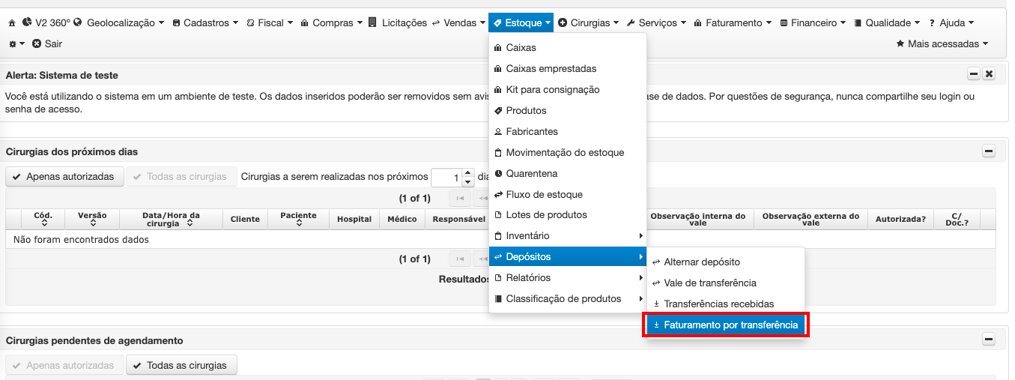Click Apenas autorizadas in pendentes panel
Image resolution: width=1015 pixels, height=380 pixels.
[x=64, y=366]
